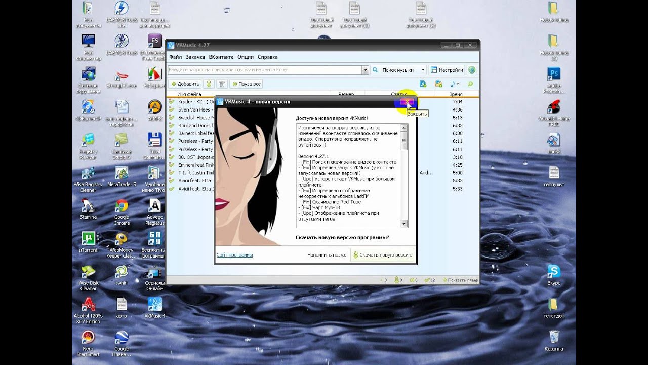Expand the music note dropdown in toolbar
The image size is (648, 365).
click(455, 84)
